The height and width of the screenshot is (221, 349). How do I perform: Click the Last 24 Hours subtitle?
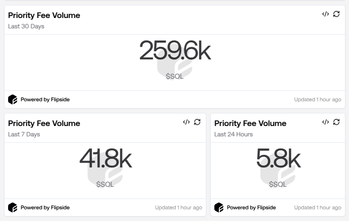click(x=233, y=134)
